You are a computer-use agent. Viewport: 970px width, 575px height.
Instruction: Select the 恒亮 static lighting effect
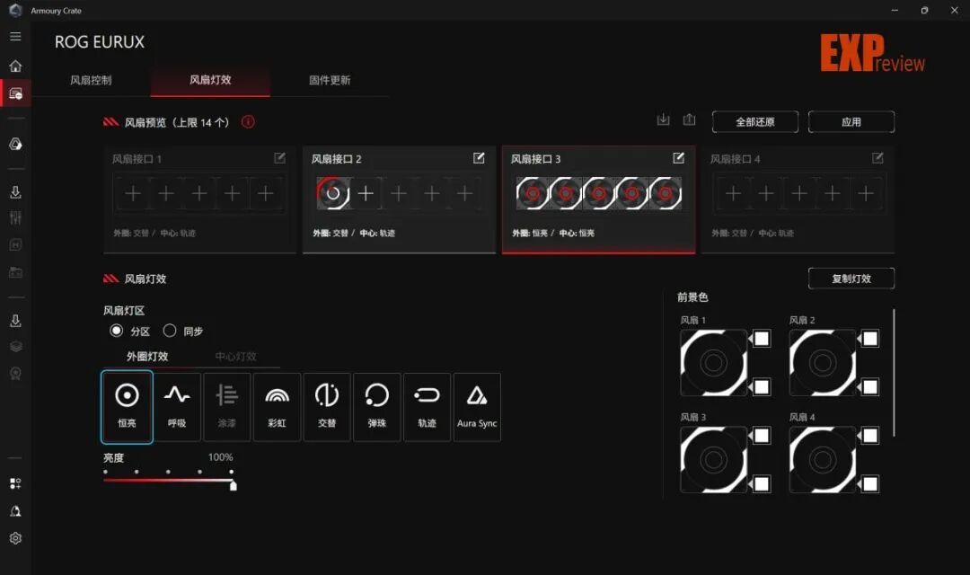[x=127, y=407]
